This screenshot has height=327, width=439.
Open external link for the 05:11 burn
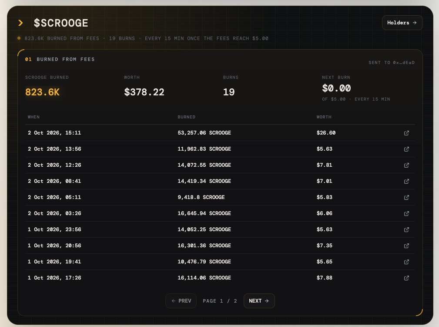pyautogui.click(x=406, y=197)
